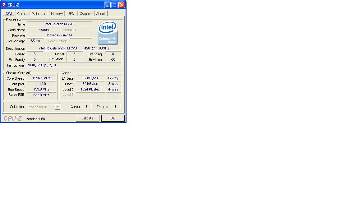Screen dimensions: 359x209
Task: Click the empty Core Voltage field
Action: click(81, 41)
